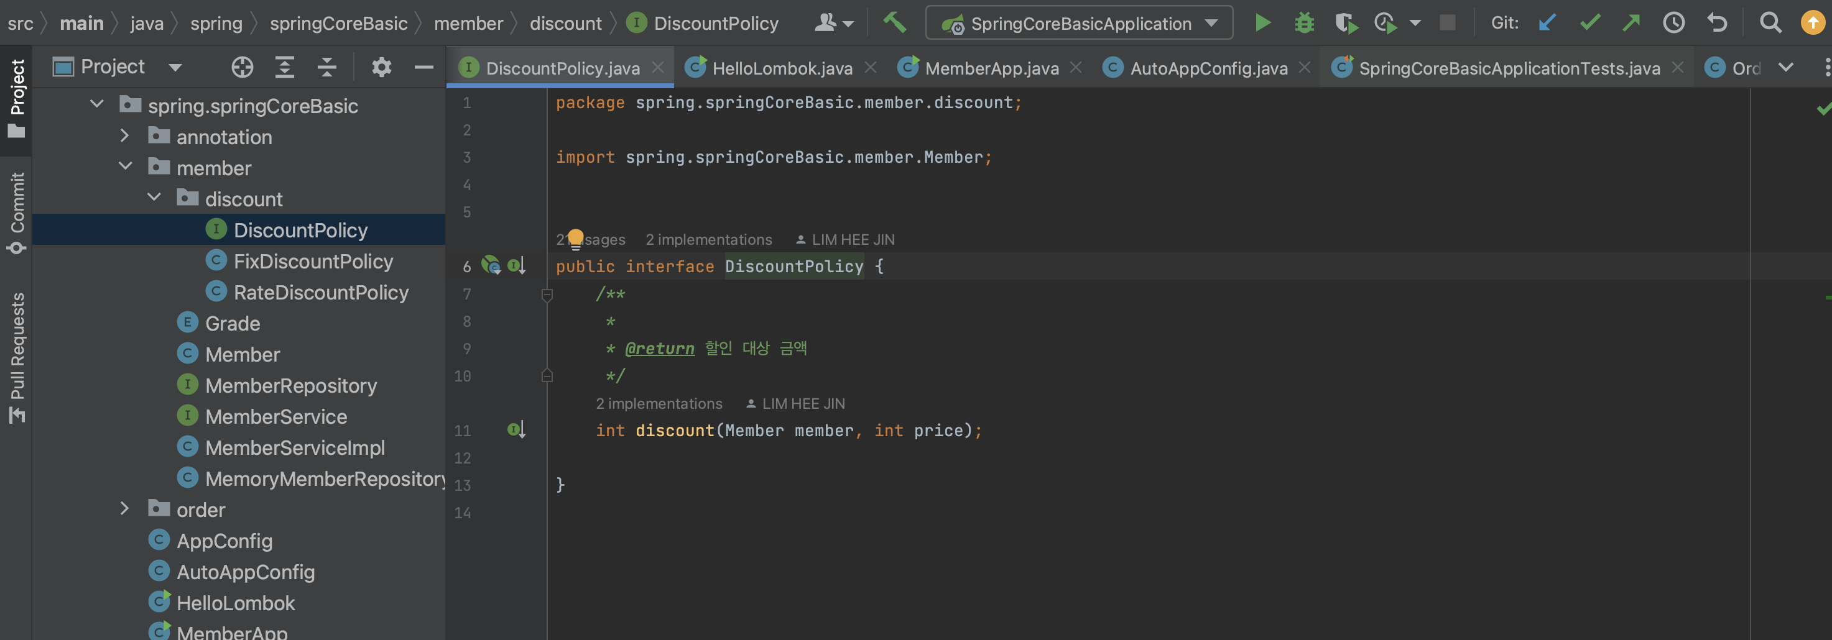The width and height of the screenshot is (1832, 640).
Task: Expand all in the project tree
Action: [284, 68]
